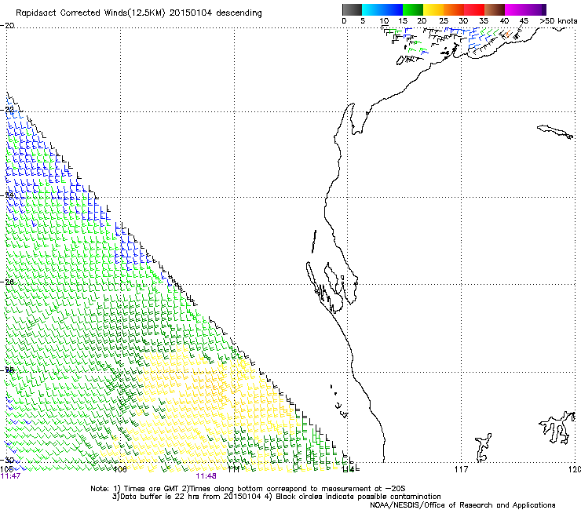
Task: Click the green 15-20 knots legend color
Action: click(413, 9)
